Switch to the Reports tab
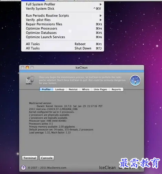This screenshot has height=174, width=162. click(116, 89)
